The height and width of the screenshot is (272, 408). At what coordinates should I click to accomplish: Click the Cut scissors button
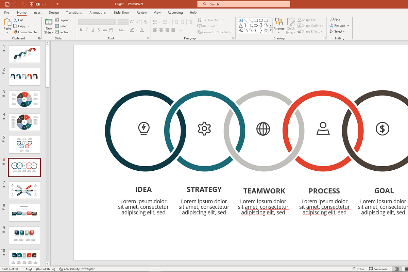18,20
